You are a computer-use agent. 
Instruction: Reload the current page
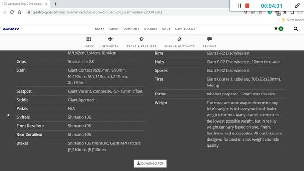point(12,12)
